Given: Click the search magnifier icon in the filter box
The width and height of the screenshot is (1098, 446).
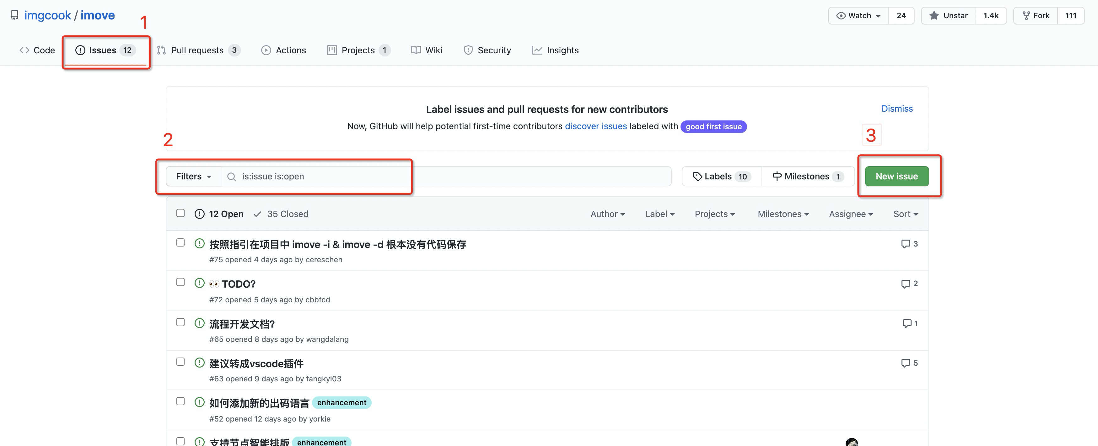Looking at the screenshot, I should click(x=231, y=176).
